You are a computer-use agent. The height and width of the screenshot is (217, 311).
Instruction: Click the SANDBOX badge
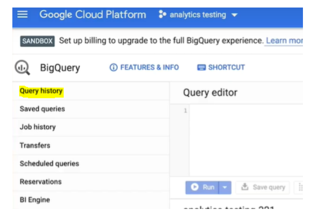pyautogui.click(x=37, y=41)
